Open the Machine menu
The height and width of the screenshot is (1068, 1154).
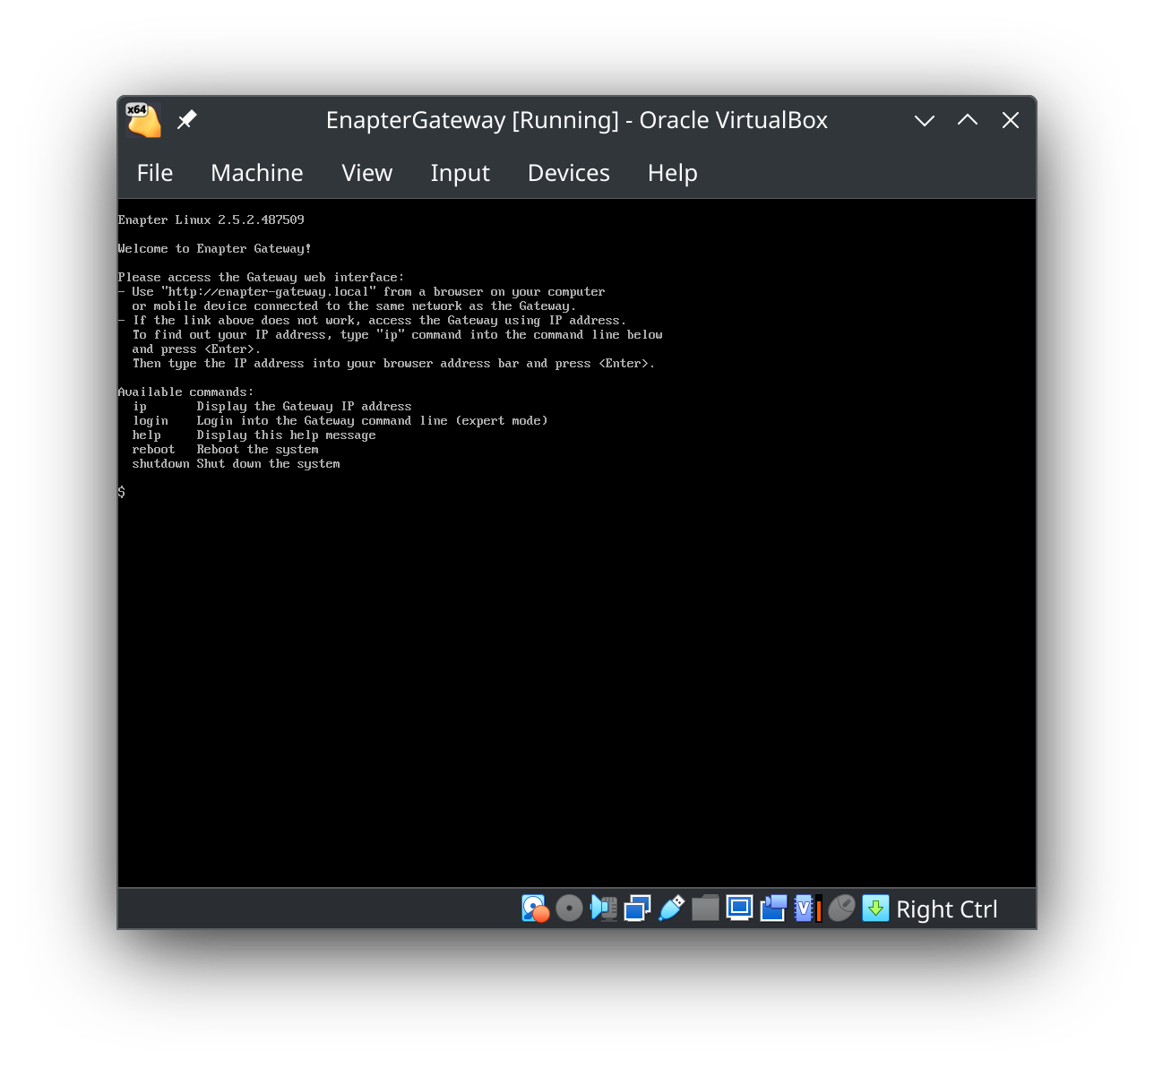(x=257, y=173)
